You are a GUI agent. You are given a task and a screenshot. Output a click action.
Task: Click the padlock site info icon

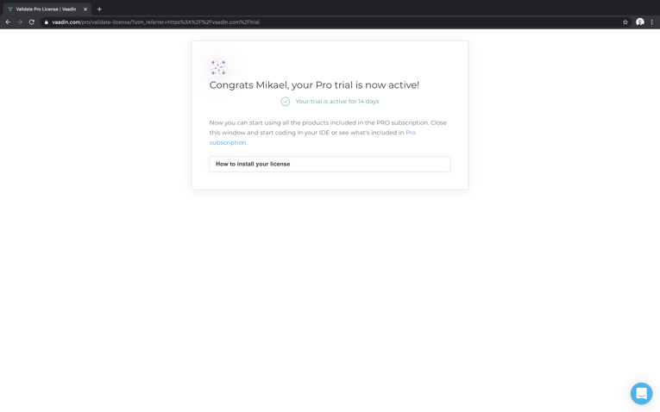pos(47,22)
